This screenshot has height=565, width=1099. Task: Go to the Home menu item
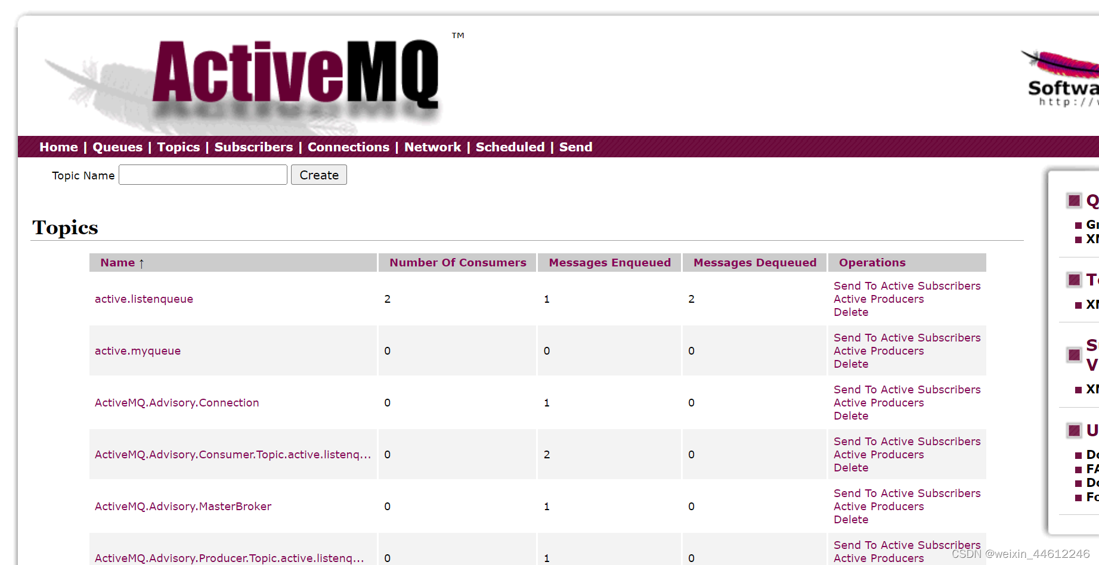58,147
